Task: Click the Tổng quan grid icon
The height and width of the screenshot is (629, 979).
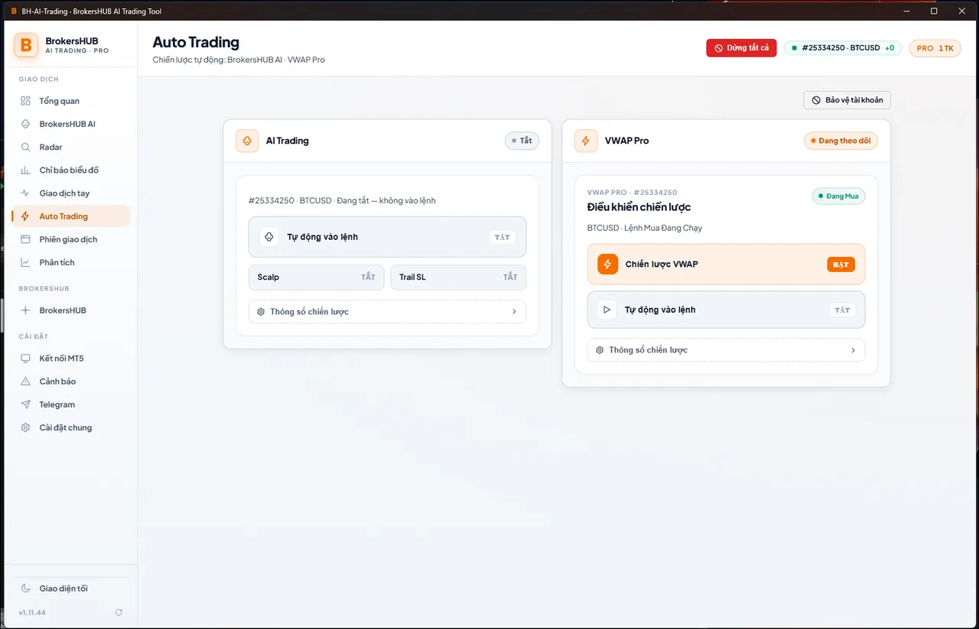Action: pos(25,101)
